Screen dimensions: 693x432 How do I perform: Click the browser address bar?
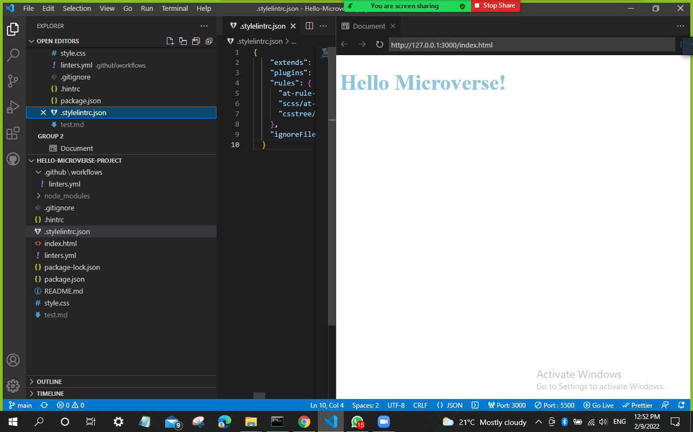(531, 45)
